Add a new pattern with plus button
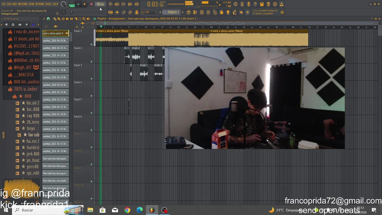382x215 pixels. point(183,12)
